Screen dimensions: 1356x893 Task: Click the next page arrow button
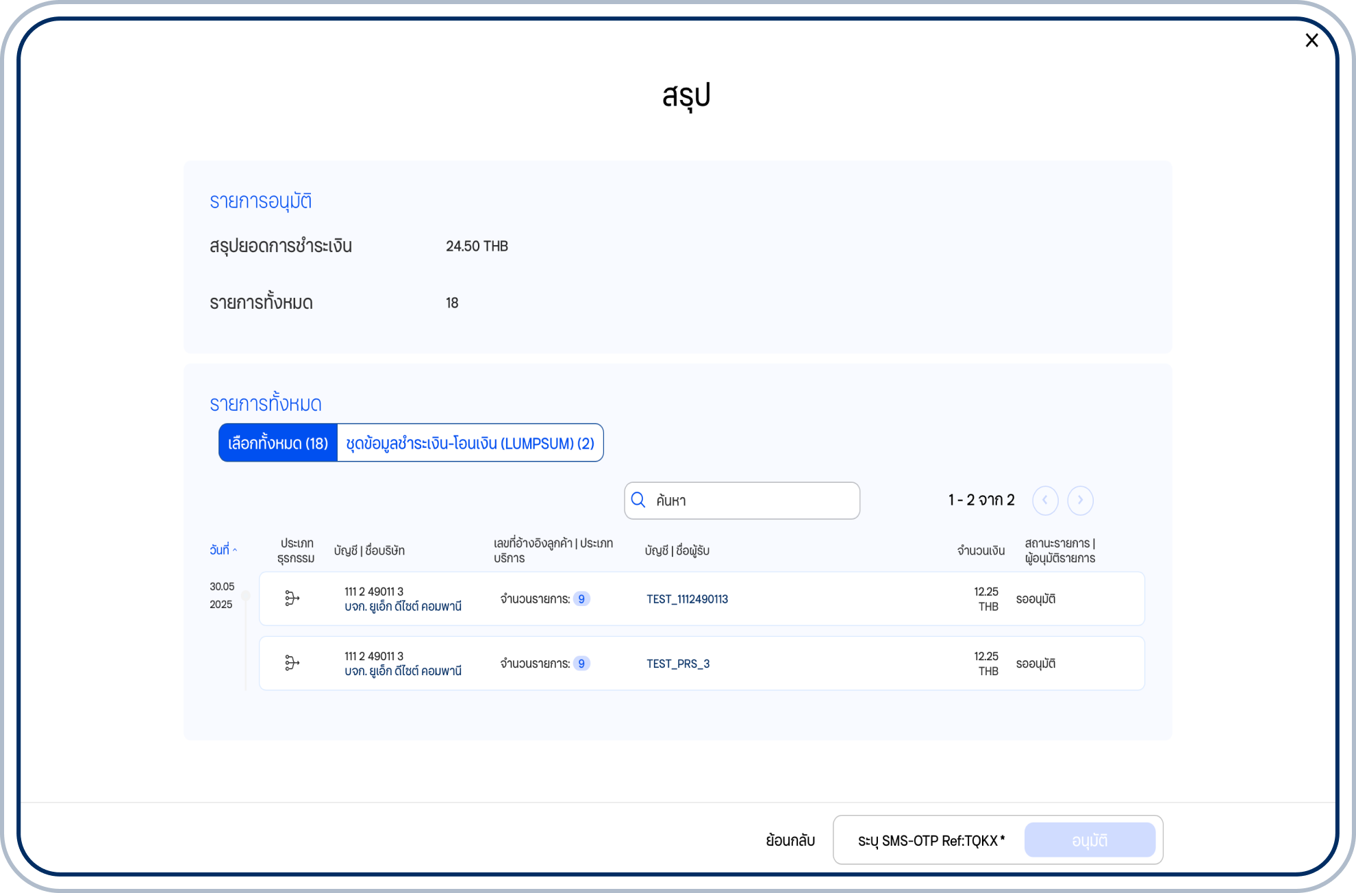coord(1080,500)
